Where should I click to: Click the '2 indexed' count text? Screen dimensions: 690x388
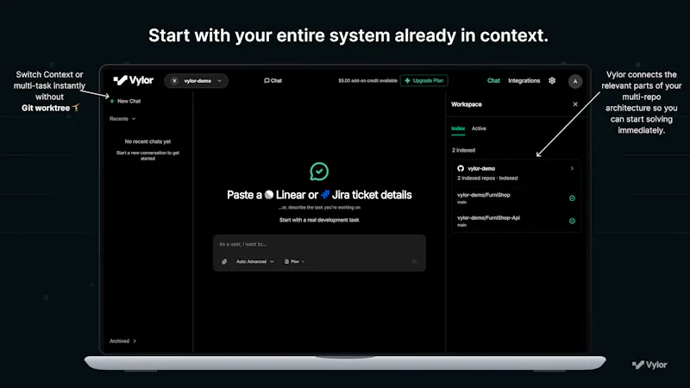463,150
